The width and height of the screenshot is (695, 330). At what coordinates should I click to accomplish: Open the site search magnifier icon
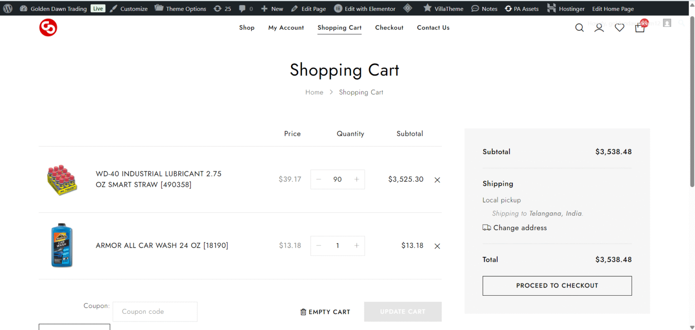[579, 28]
